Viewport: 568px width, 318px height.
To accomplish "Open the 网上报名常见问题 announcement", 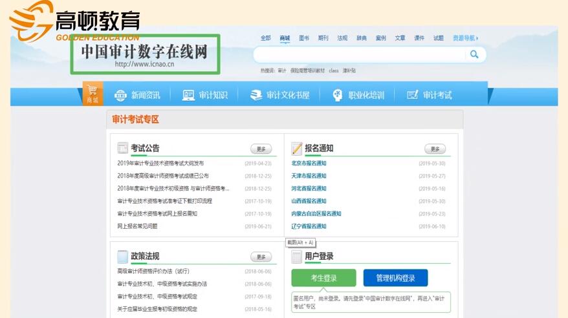I will [x=137, y=226].
